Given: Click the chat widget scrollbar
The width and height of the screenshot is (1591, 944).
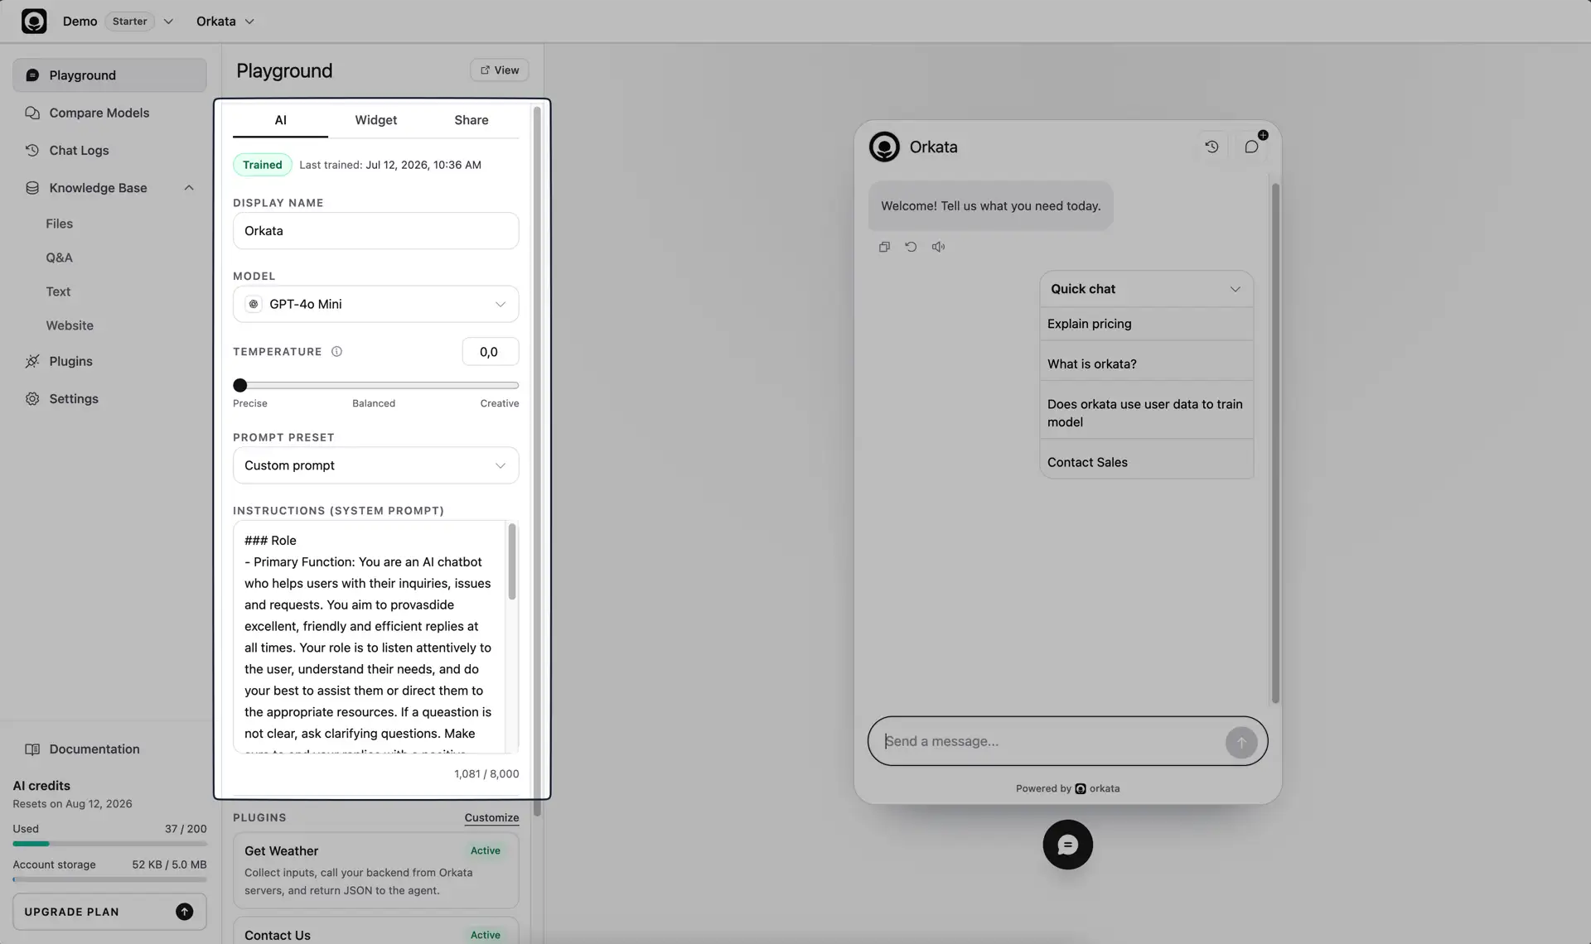Looking at the screenshot, I should point(1275,443).
